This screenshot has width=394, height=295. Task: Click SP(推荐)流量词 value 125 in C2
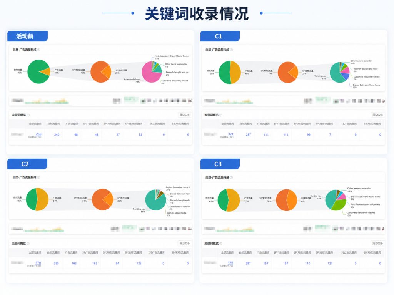point(139,264)
